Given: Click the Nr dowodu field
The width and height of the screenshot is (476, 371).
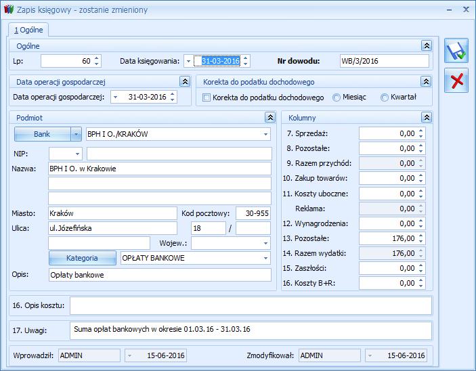Looking at the screenshot, I should (x=385, y=61).
